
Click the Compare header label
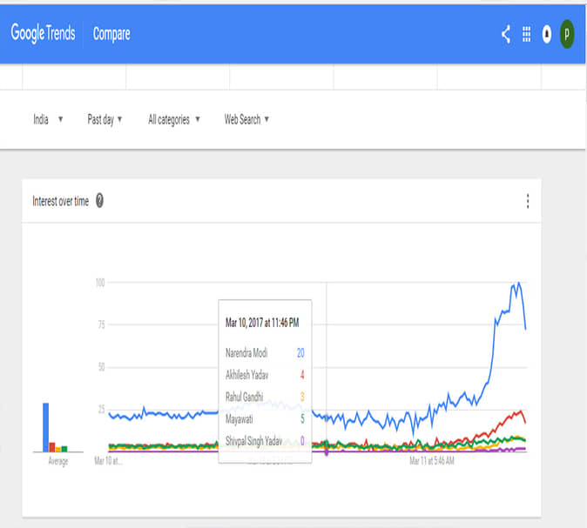click(111, 34)
